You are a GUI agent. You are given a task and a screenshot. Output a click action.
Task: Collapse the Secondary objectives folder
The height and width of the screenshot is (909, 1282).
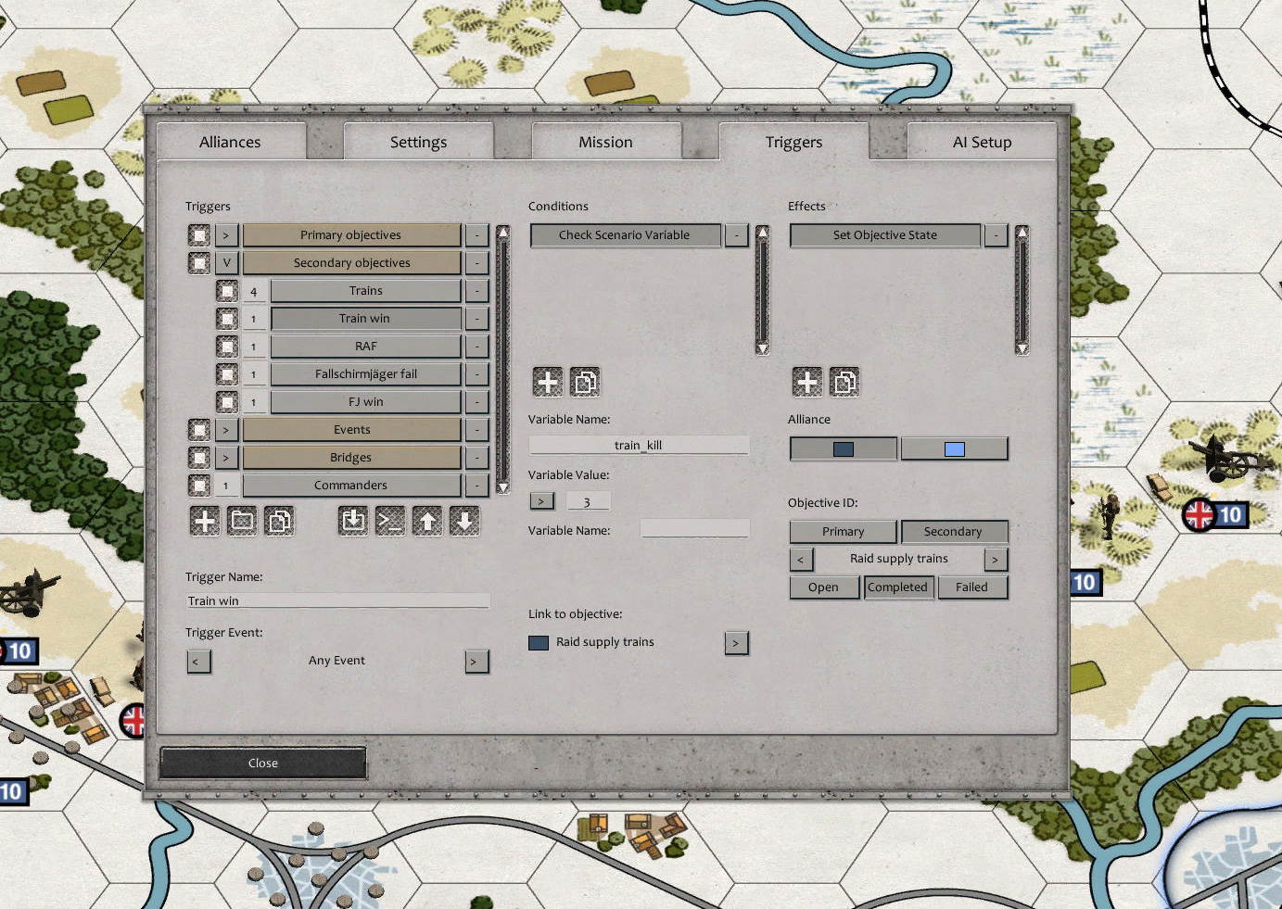(226, 263)
